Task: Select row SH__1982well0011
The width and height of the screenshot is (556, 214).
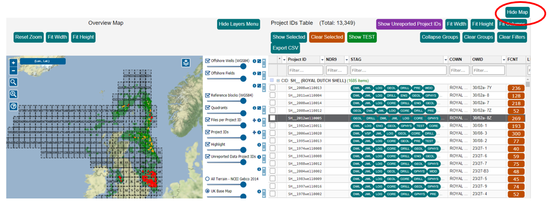Action: point(397,125)
